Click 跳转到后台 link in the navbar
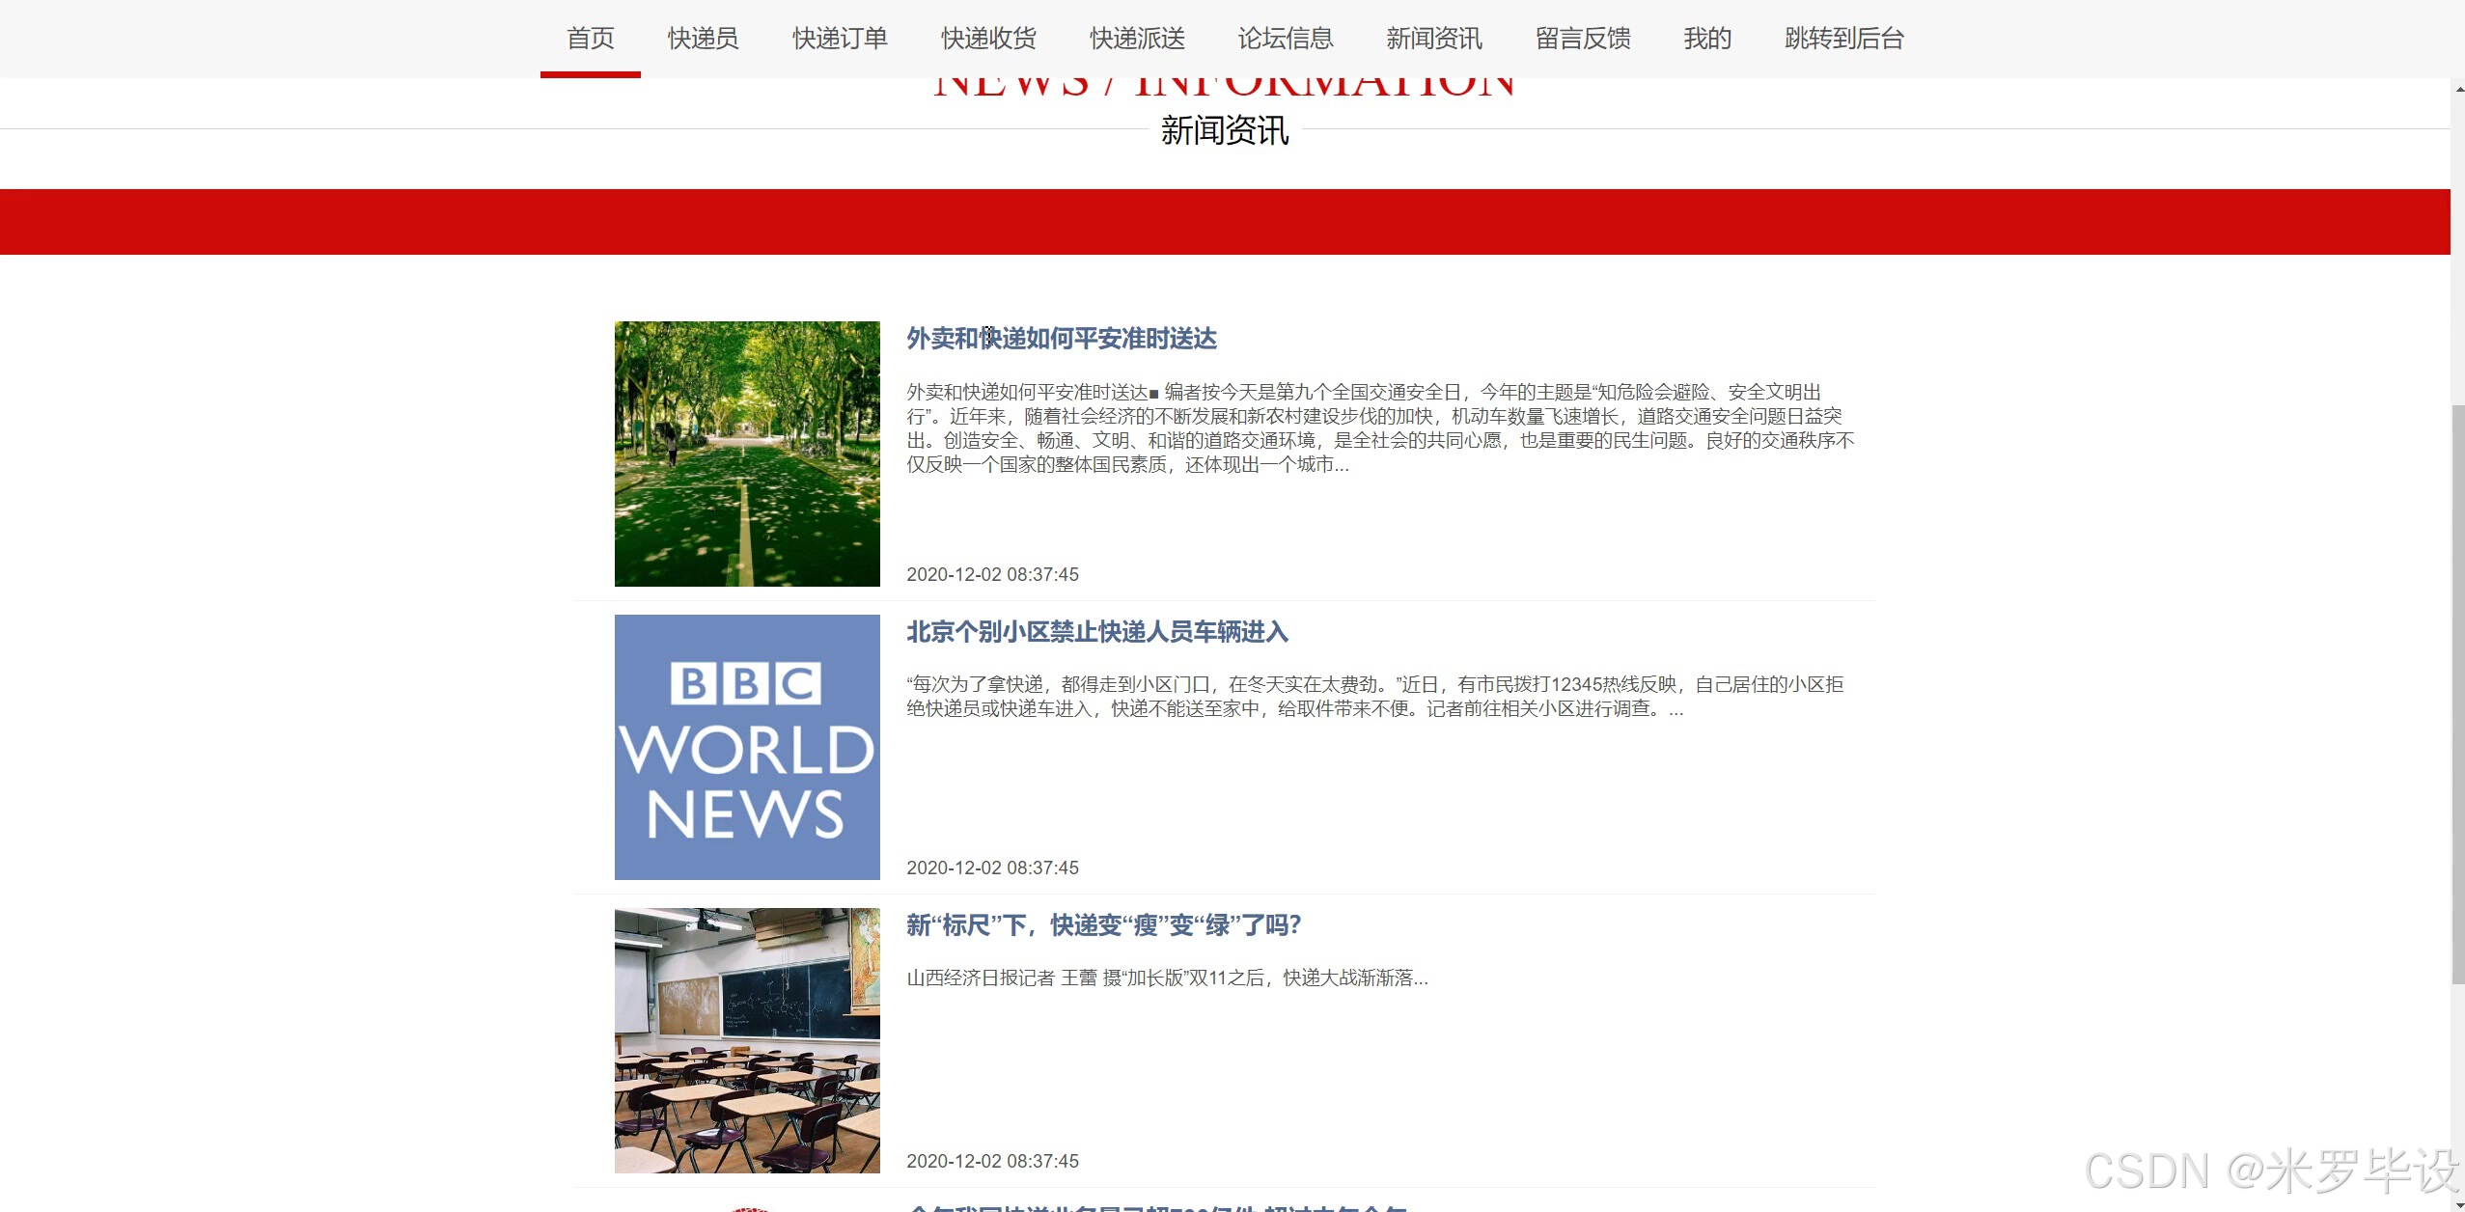The height and width of the screenshot is (1212, 2465). point(1843,39)
